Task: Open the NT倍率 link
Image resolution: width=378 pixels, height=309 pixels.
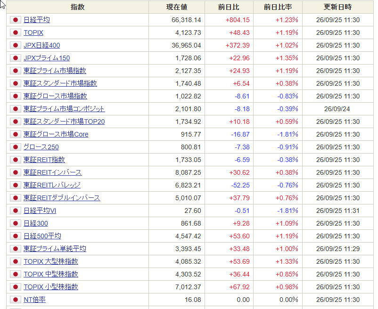Action: tap(34, 300)
